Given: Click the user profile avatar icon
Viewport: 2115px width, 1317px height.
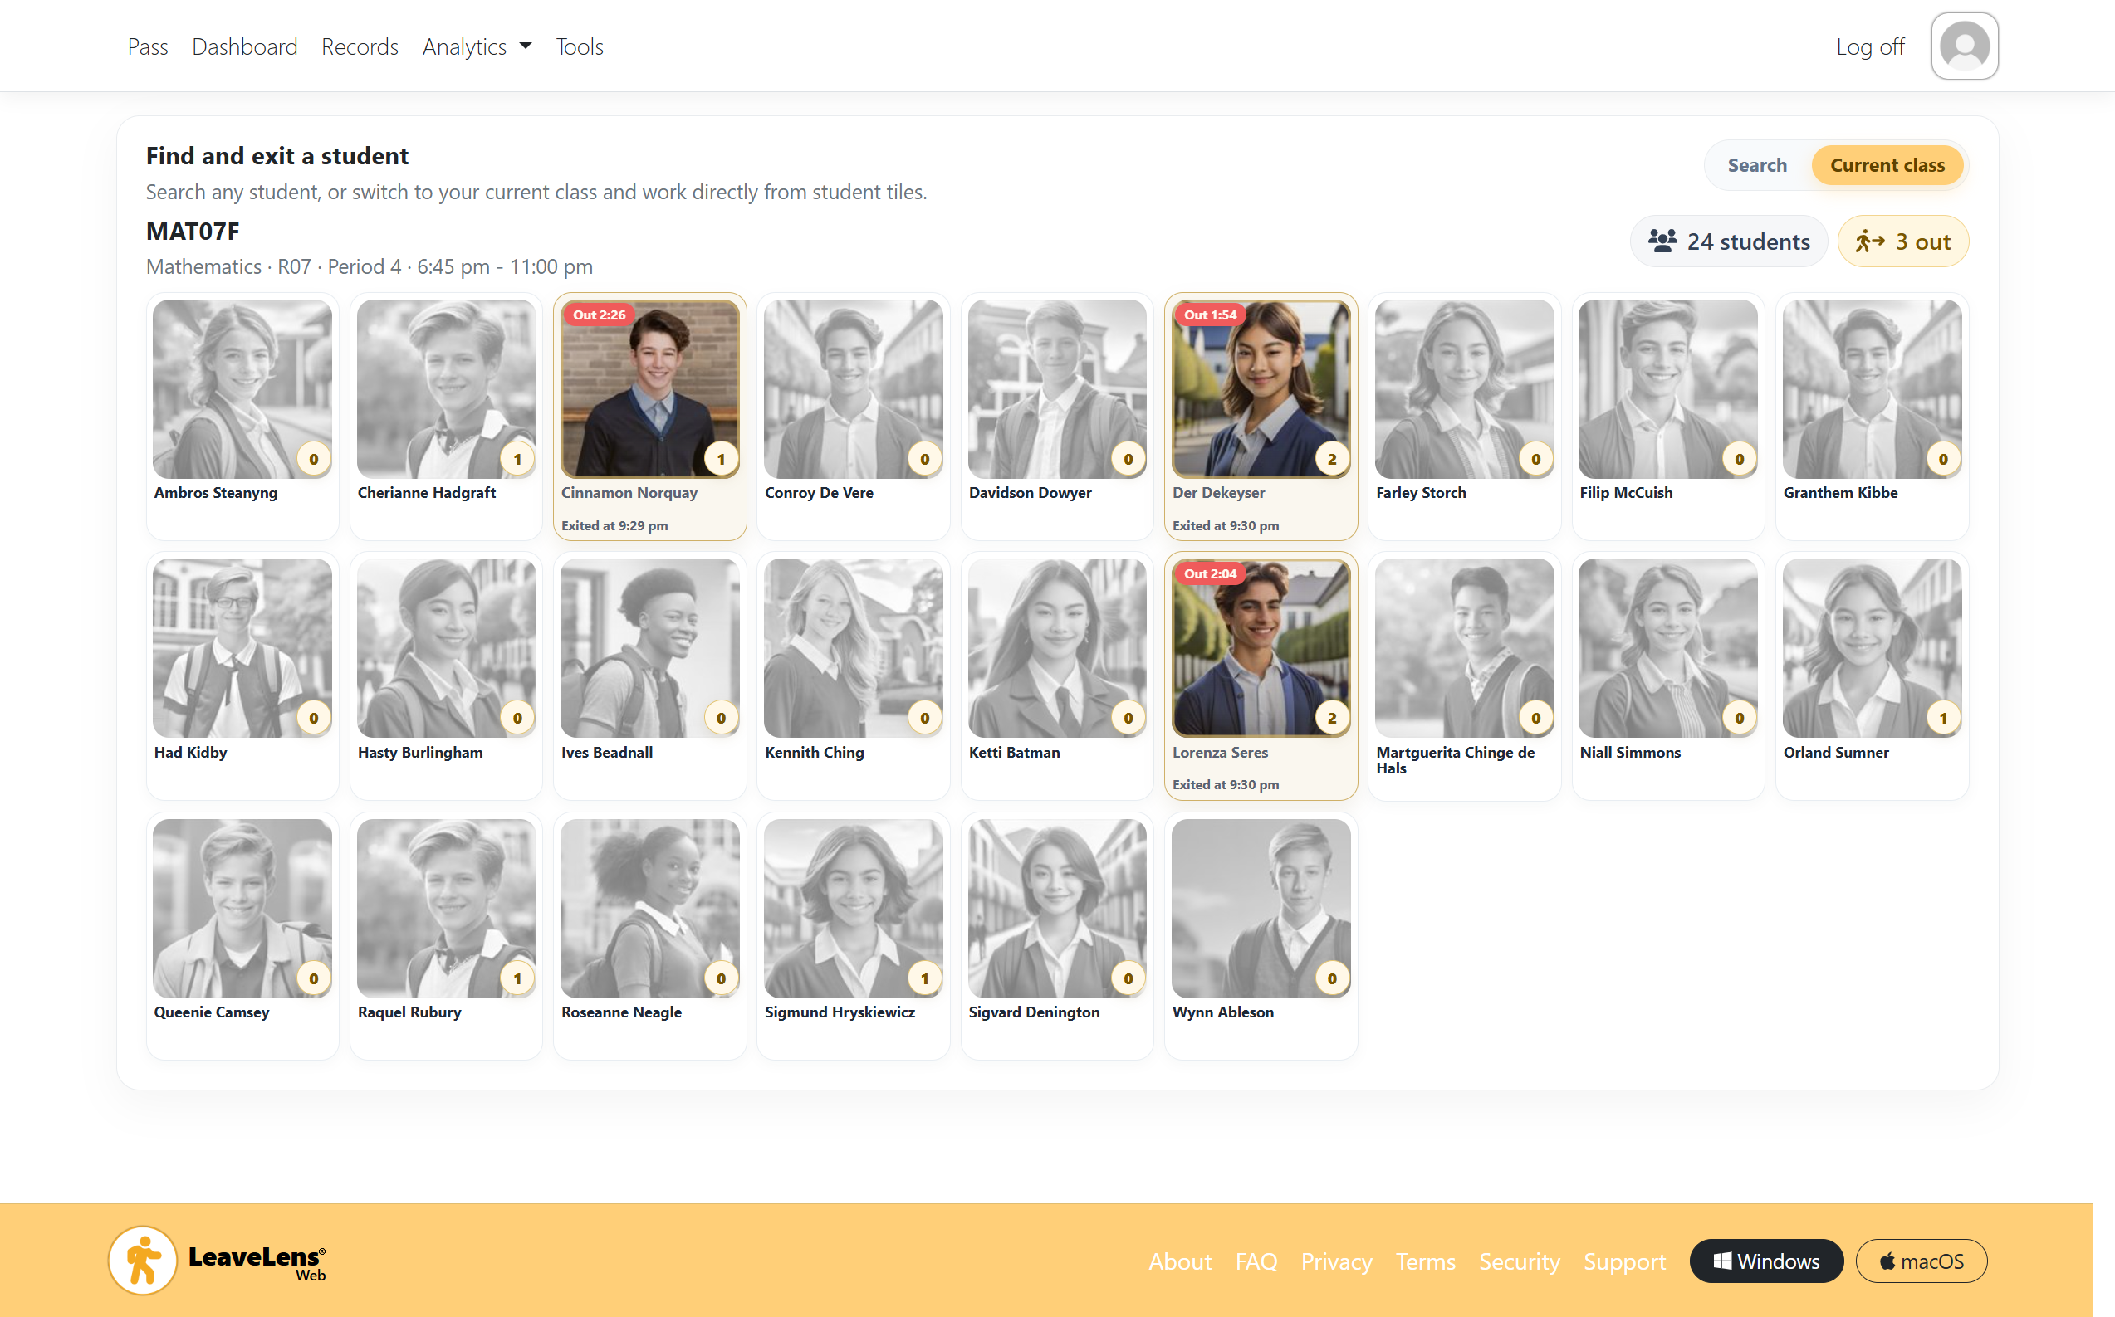Looking at the screenshot, I should 1963,46.
